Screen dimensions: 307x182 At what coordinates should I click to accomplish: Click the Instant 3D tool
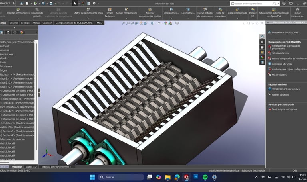click(253, 12)
